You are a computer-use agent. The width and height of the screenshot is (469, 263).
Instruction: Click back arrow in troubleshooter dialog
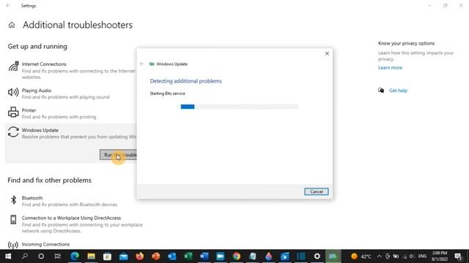tap(141, 64)
